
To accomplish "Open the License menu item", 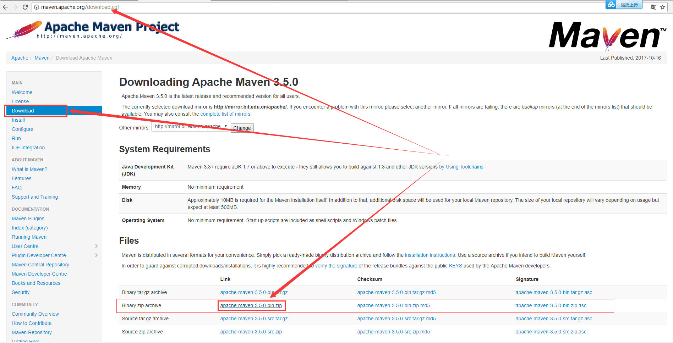I will pos(20,101).
